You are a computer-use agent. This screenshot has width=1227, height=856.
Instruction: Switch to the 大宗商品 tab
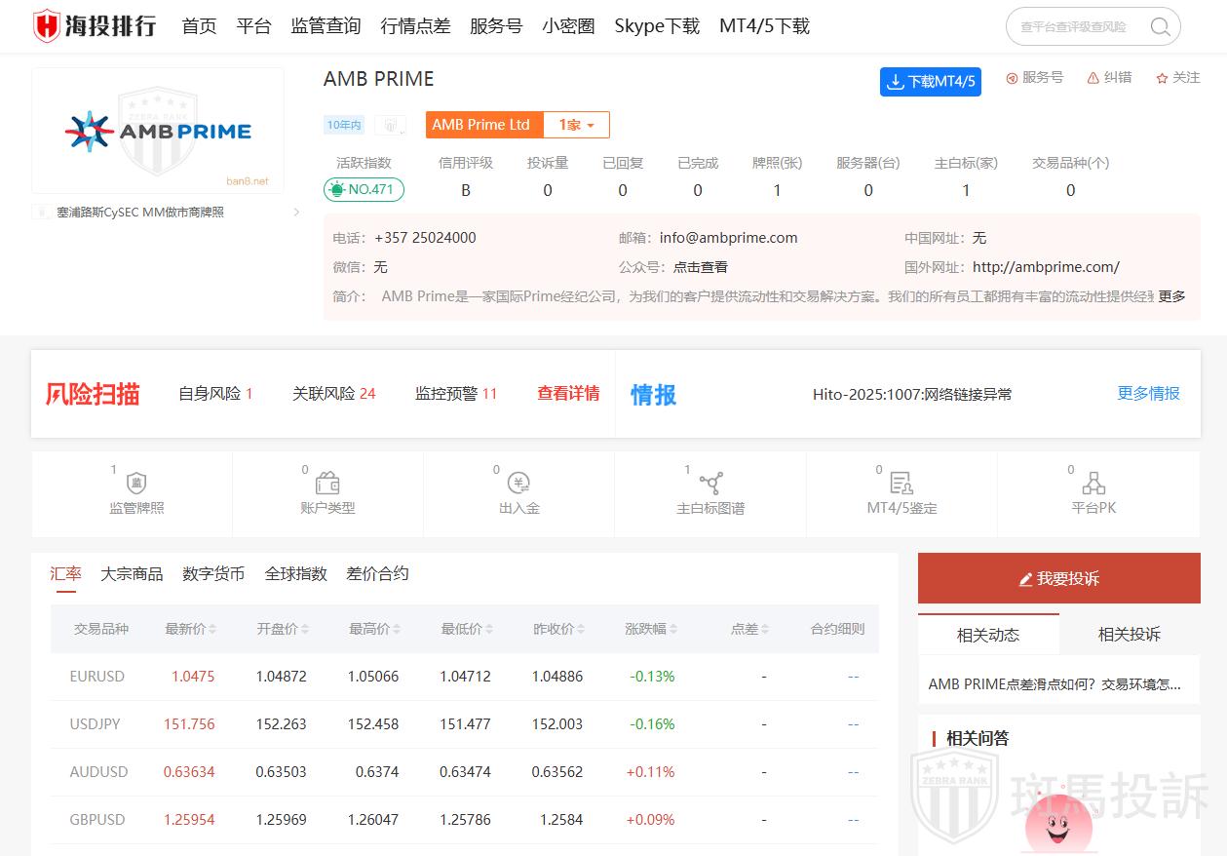pyautogui.click(x=132, y=574)
